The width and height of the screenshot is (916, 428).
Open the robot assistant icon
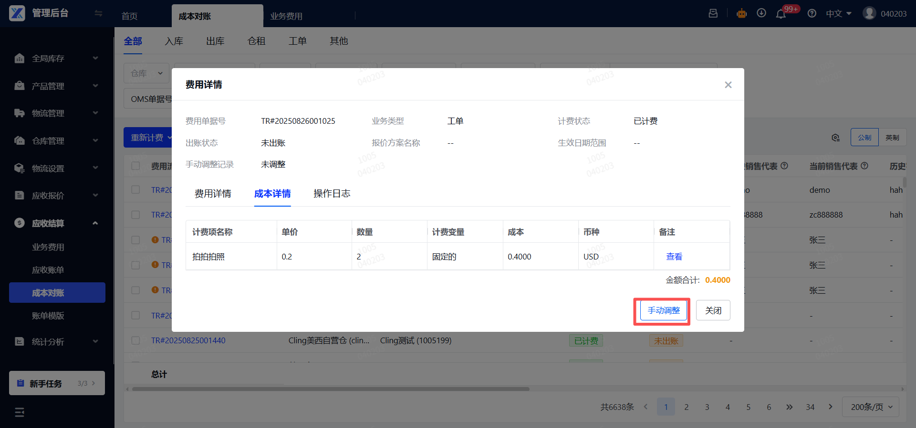[741, 13]
